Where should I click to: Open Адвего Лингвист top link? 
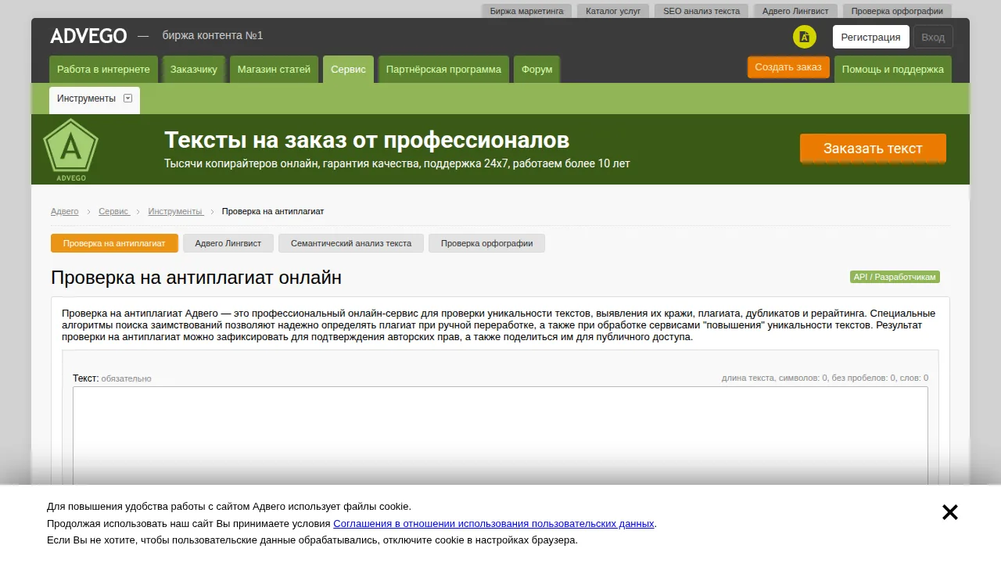[x=795, y=11]
